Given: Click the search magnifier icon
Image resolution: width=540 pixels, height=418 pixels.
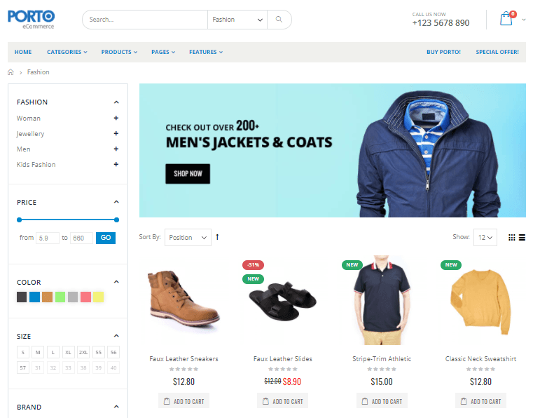Looking at the screenshot, I should (279, 20).
